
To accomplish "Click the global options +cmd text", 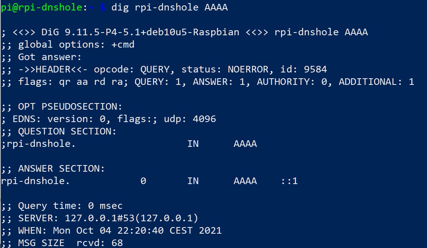I will [76, 45].
